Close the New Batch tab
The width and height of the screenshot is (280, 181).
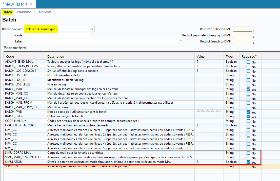[31, 4]
